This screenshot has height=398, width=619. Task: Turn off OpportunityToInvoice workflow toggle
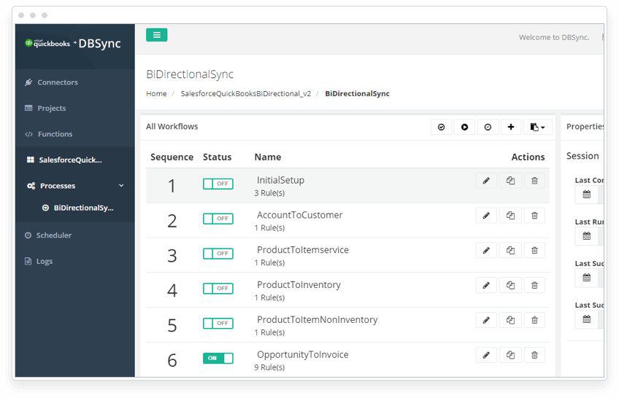[x=218, y=358]
